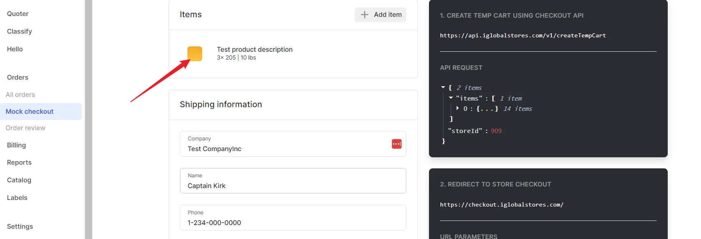This screenshot has width=701, height=239.
Task: Click the orange product thumbnail icon
Action: (x=195, y=54)
